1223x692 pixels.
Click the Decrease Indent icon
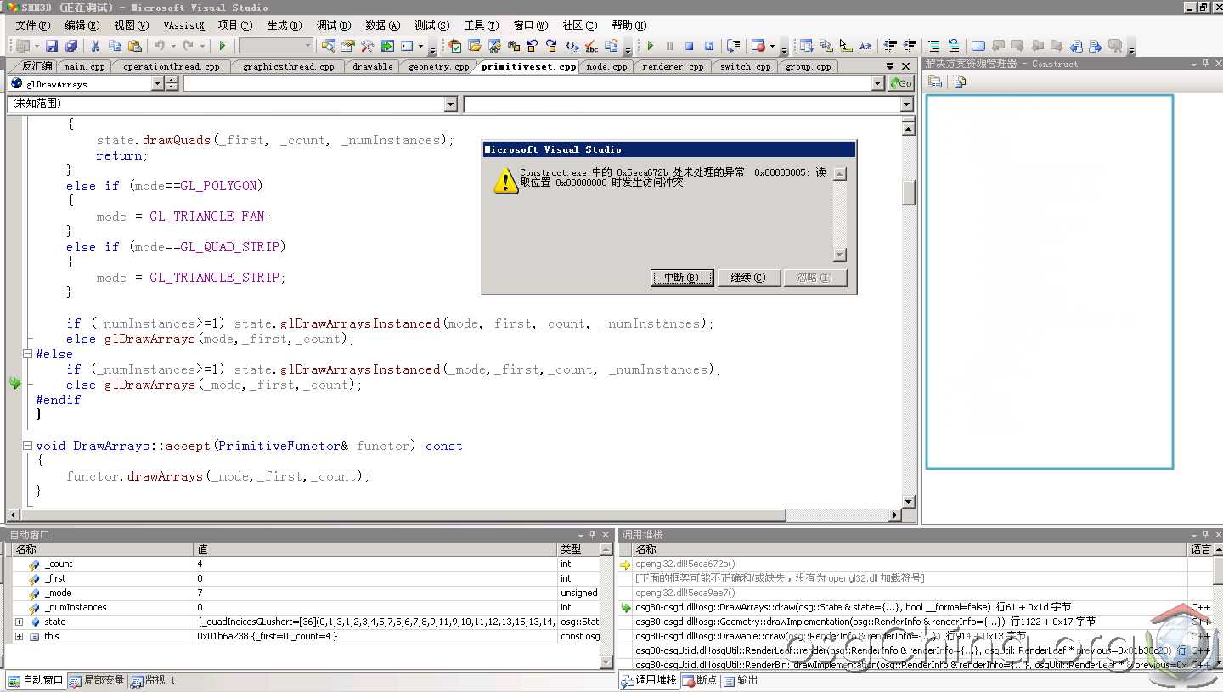click(x=890, y=46)
